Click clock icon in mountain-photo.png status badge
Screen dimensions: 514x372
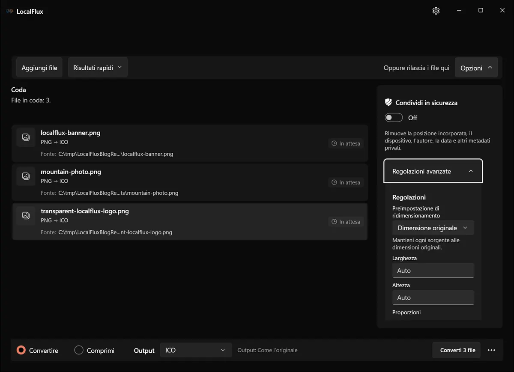pyautogui.click(x=335, y=182)
